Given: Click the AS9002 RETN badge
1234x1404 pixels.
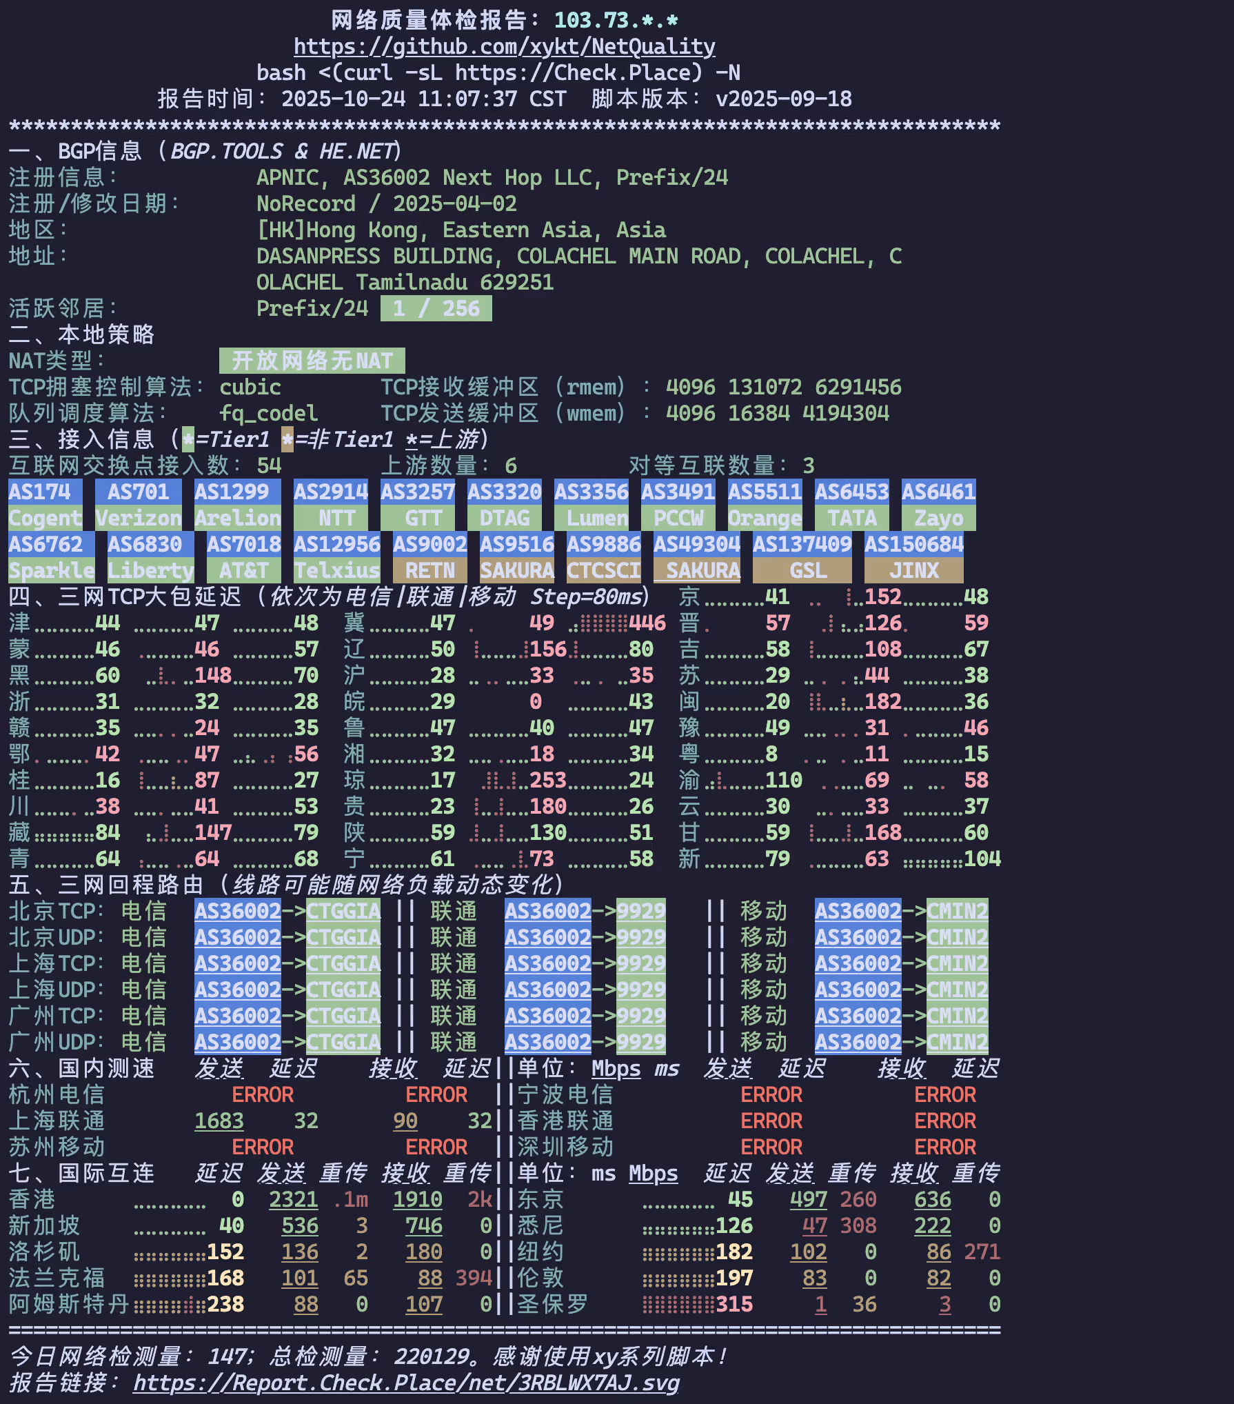Looking at the screenshot, I should point(429,557).
